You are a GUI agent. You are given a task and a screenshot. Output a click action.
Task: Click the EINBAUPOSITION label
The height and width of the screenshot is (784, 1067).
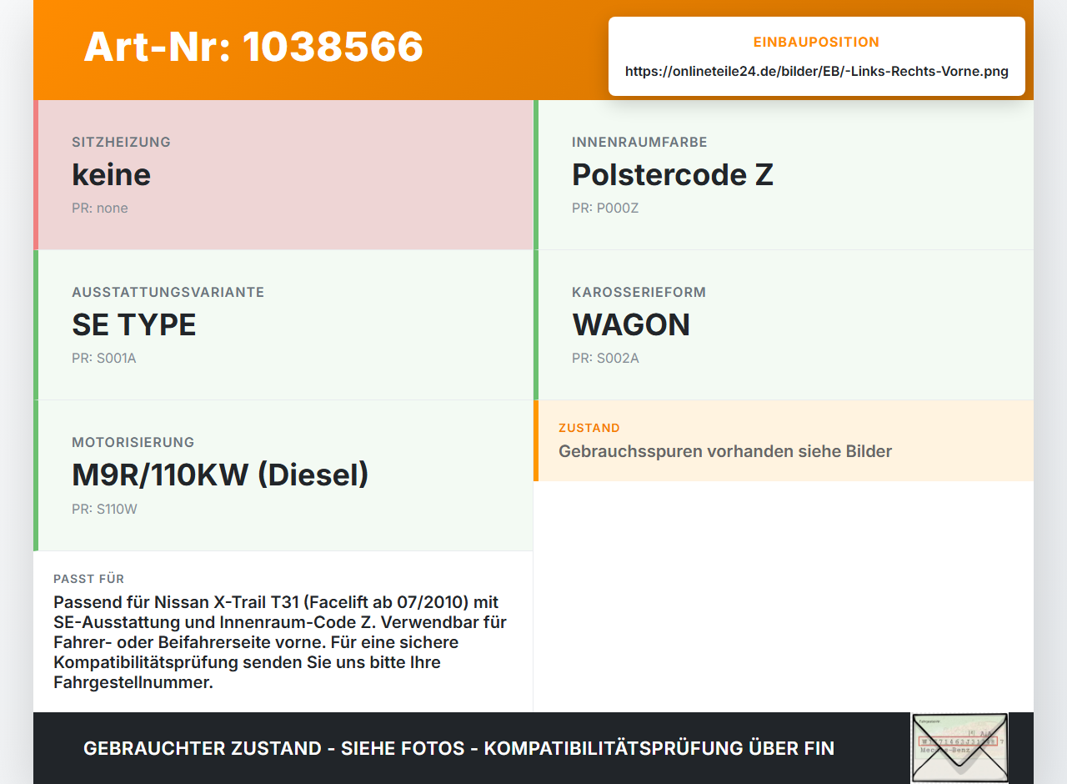click(817, 42)
